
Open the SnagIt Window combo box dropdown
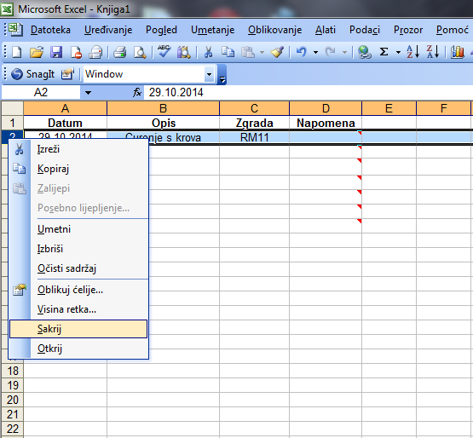209,74
